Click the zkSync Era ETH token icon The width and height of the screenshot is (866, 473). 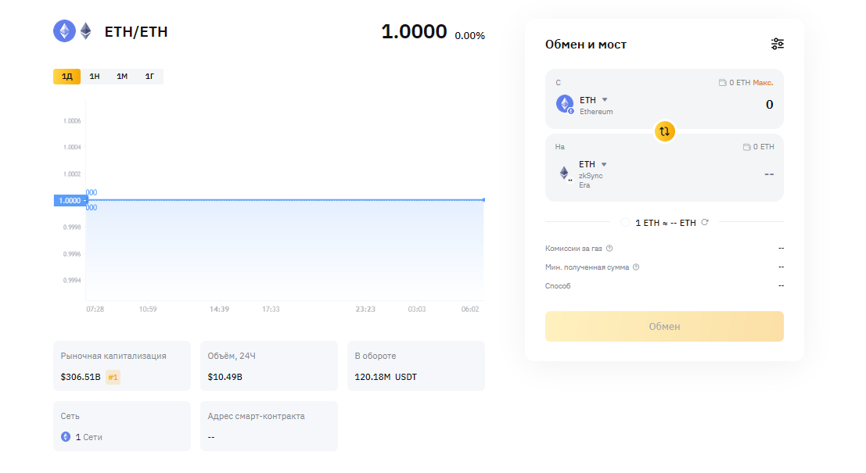click(565, 174)
